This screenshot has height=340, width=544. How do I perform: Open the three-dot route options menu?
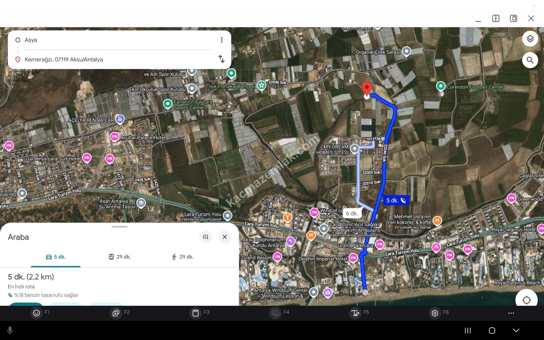(x=222, y=40)
